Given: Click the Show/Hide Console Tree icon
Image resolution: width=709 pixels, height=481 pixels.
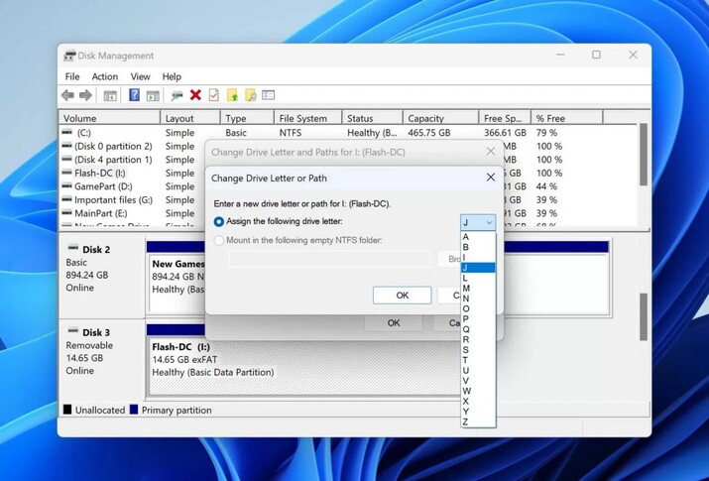Looking at the screenshot, I should (110, 95).
